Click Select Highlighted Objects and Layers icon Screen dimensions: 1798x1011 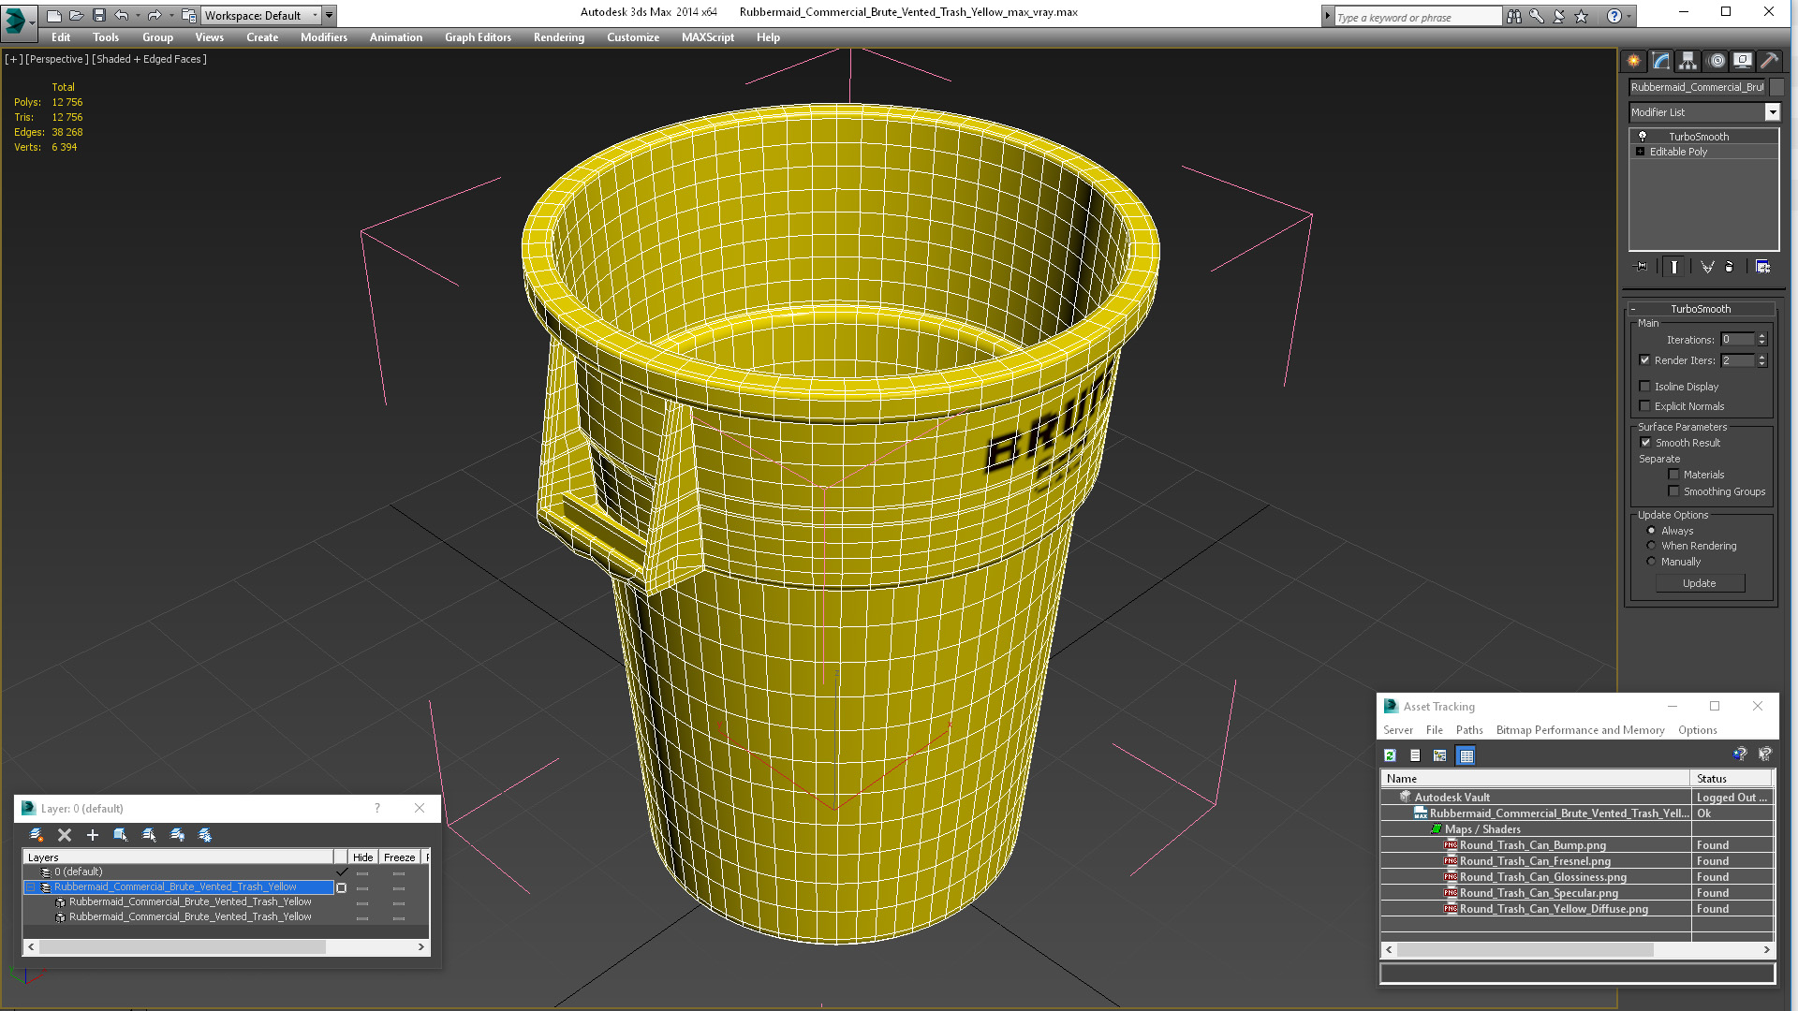pos(121,835)
